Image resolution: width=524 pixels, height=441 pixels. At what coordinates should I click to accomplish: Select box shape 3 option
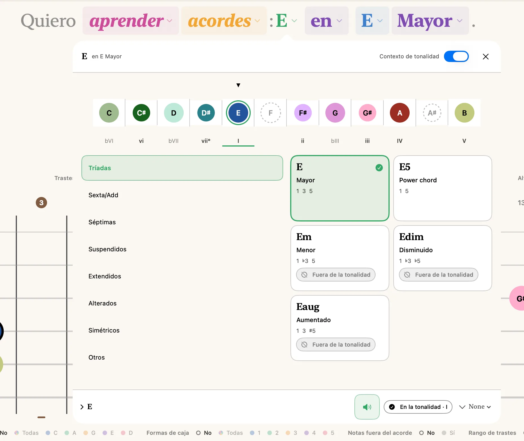tap(292, 433)
